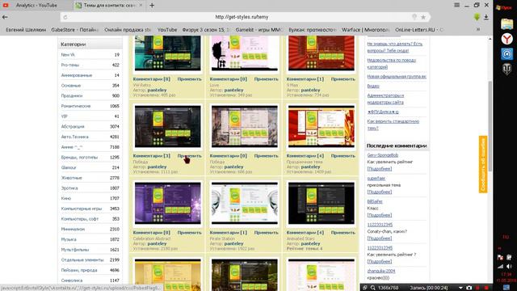
Task: Open the browser hamburger menu
Action: (456, 5)
